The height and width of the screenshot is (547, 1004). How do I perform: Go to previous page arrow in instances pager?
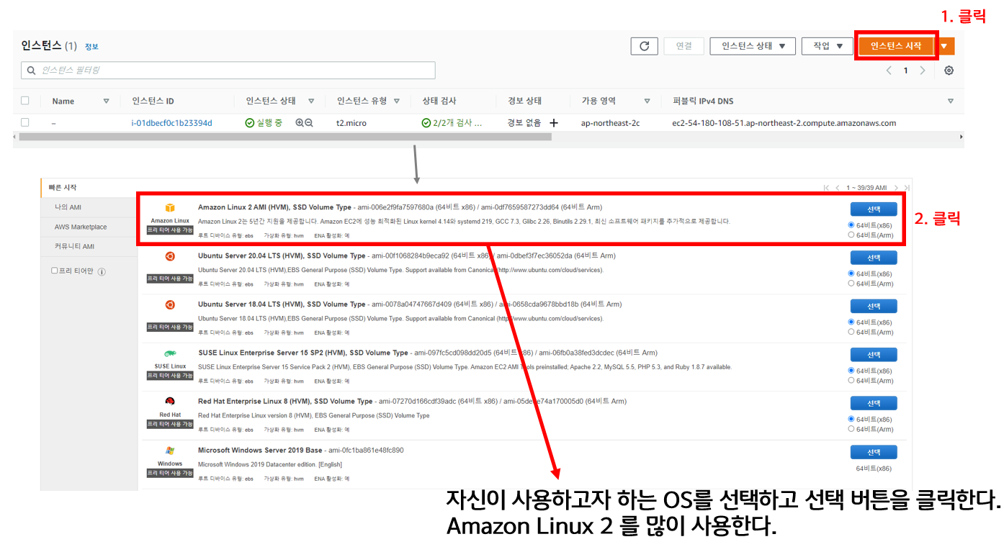(889, 71)
